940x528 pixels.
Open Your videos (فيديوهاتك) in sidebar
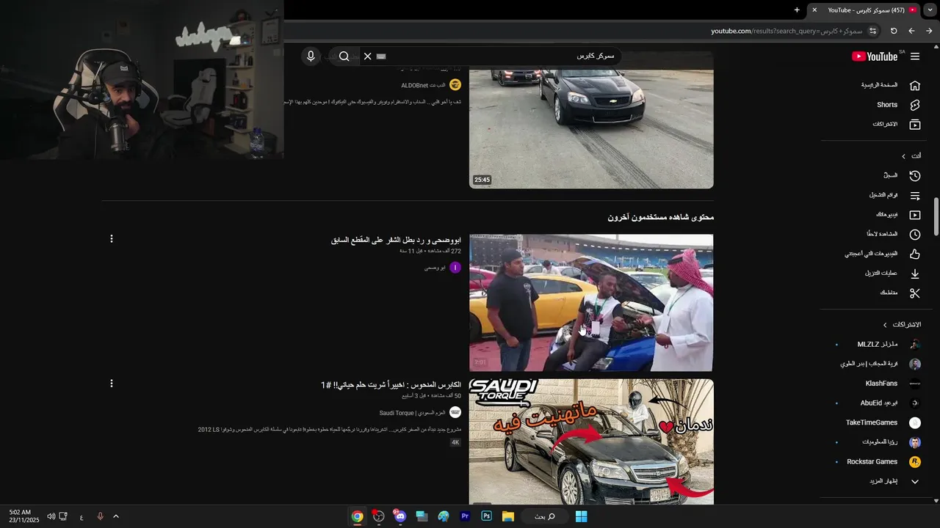tap(898, 215)
